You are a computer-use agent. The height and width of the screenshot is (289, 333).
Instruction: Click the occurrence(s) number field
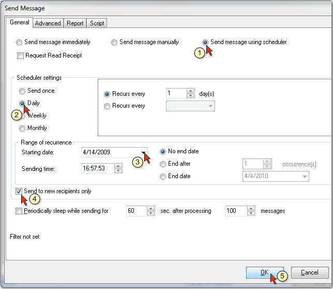[x=253, y=164]
